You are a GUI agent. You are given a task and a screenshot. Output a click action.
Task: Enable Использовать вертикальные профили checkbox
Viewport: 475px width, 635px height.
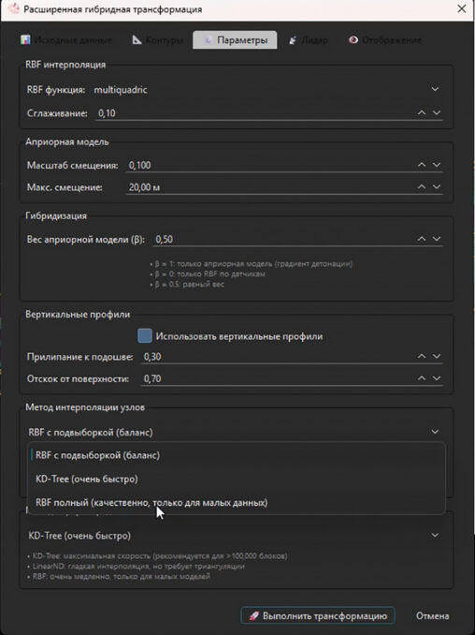point(145,336)
